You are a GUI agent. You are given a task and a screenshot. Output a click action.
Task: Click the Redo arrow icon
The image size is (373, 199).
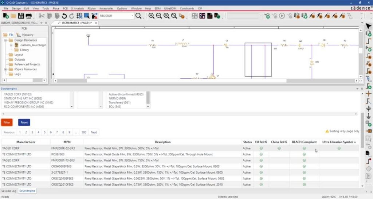(72, 16)
